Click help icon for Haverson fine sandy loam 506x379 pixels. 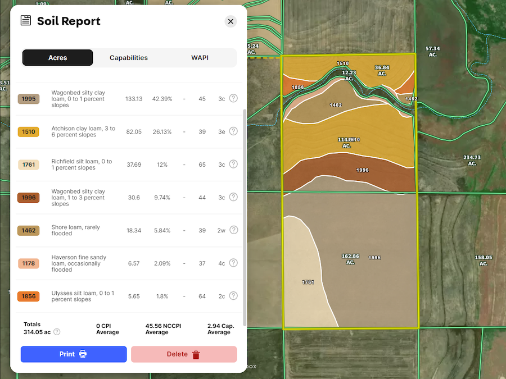coord(233,263)
